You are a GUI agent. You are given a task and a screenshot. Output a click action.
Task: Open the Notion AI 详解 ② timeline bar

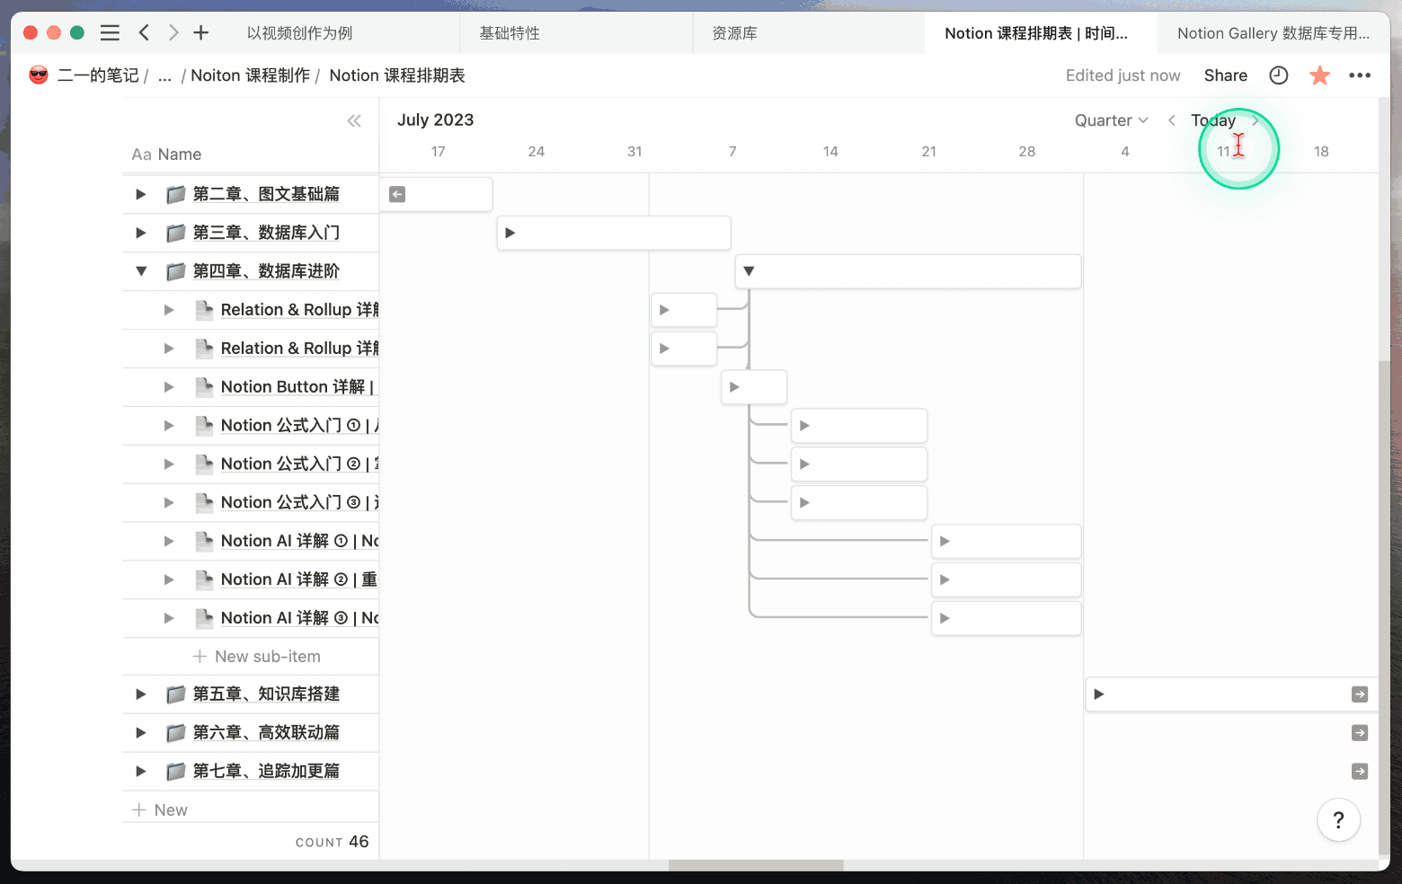click(1007, 579)
